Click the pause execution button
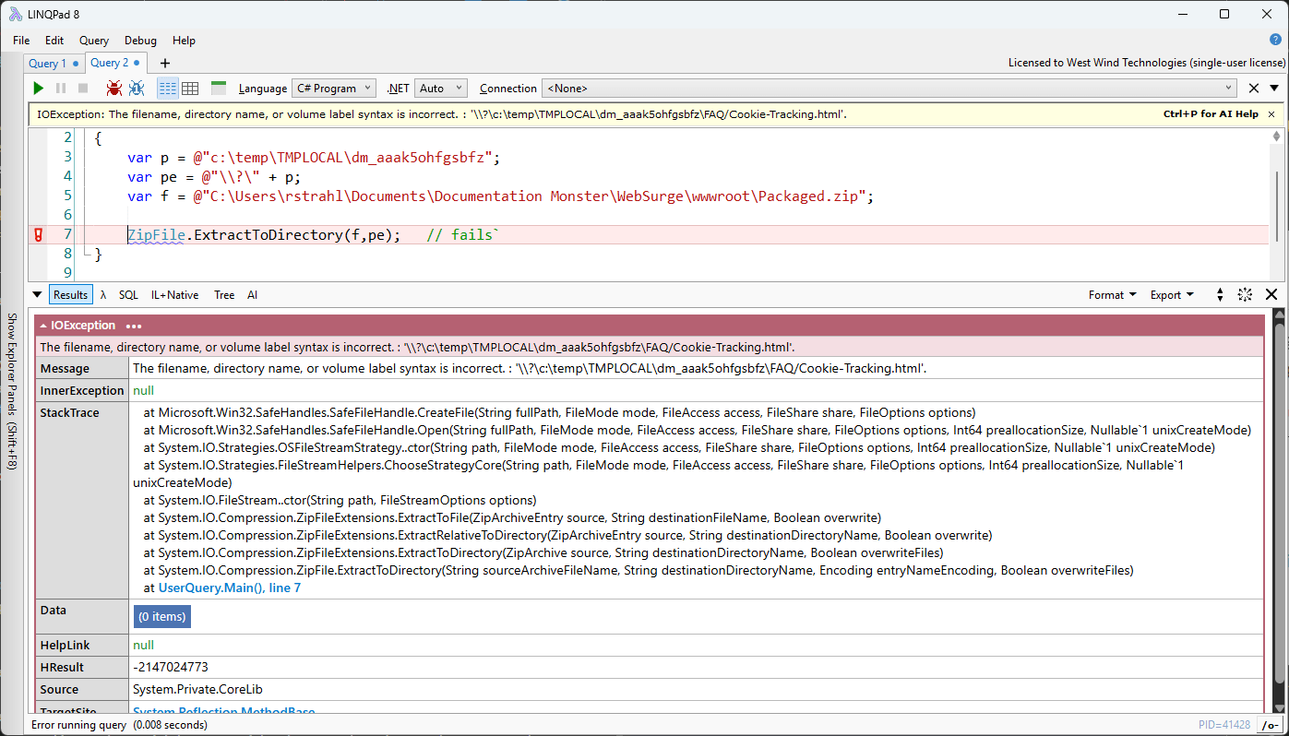The image size is (1289, 736). (x=61, y=89)
